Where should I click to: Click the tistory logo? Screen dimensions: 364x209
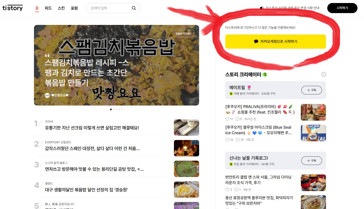[x=13, y=8]
